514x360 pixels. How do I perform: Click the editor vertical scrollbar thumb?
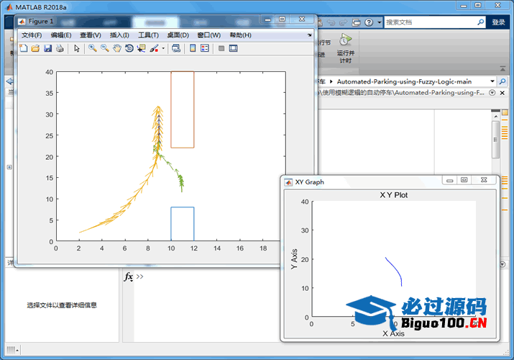click(495, 140)
